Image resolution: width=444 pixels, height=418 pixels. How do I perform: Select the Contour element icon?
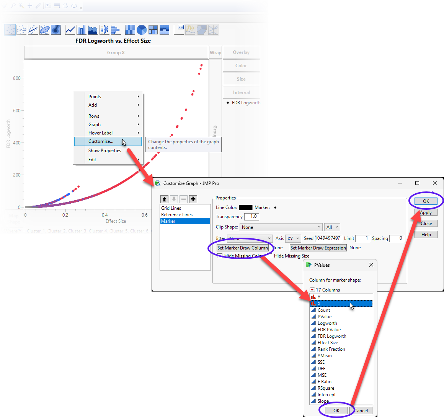(56, 30)
